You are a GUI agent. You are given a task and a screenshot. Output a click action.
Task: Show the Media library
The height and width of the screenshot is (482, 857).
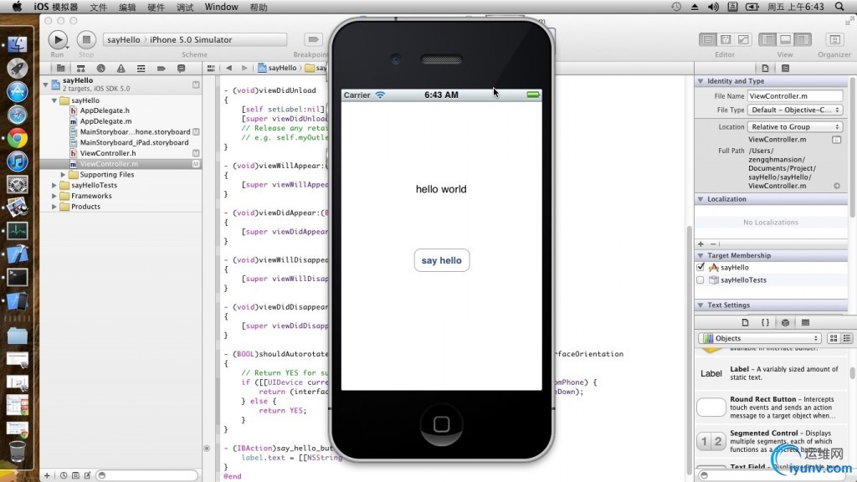click(806, 322)
